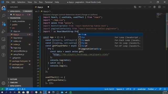Split the editor to the right
The width and height of the screenshot is (168, 94).
tap(159, 7)
